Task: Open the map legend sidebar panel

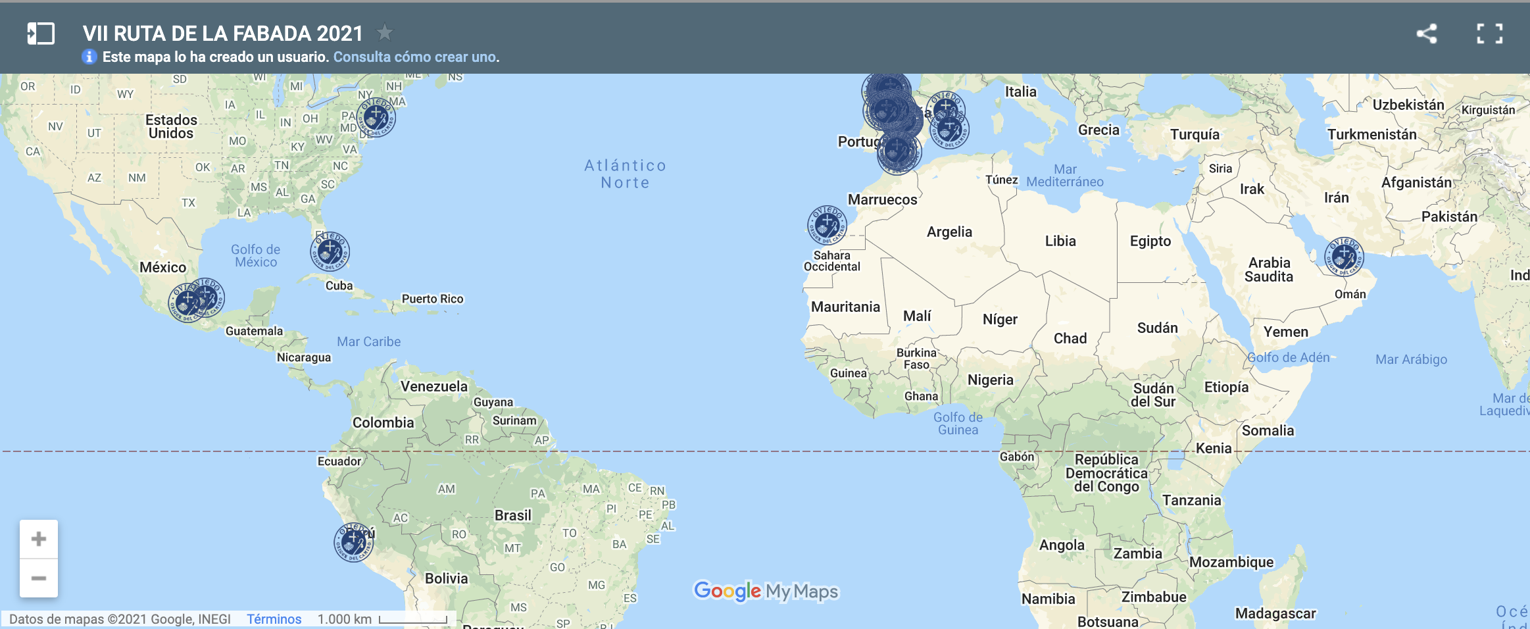Action: (x=40, y=34)
